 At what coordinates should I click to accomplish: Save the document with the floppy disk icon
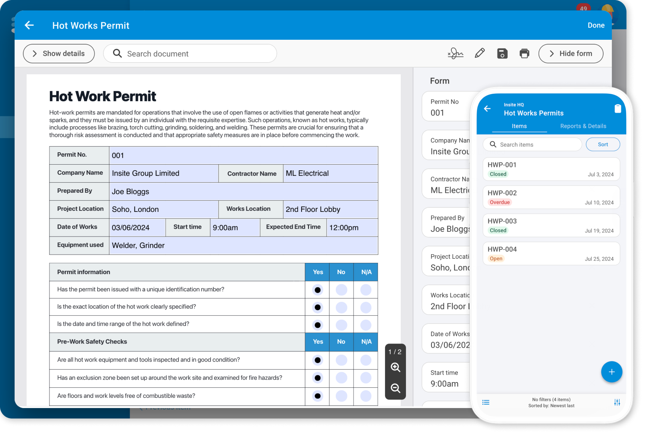(x=502, y=54)
